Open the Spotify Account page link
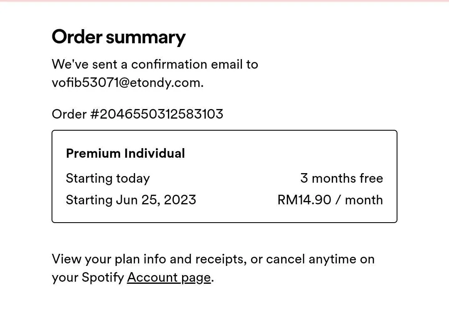This screenshot has width=449, height=315. click(169, 278)
